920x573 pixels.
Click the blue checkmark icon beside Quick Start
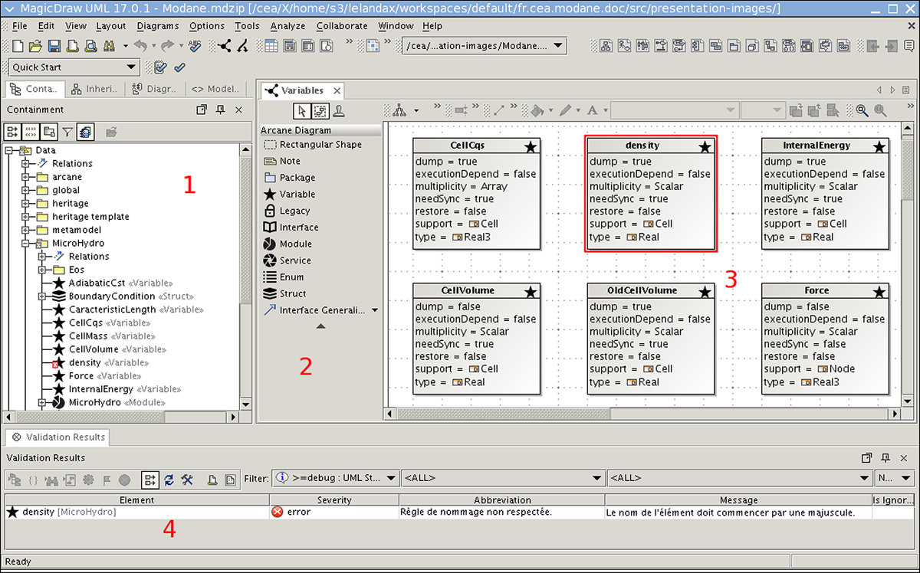pyautogui.click(x=179, y=67)
